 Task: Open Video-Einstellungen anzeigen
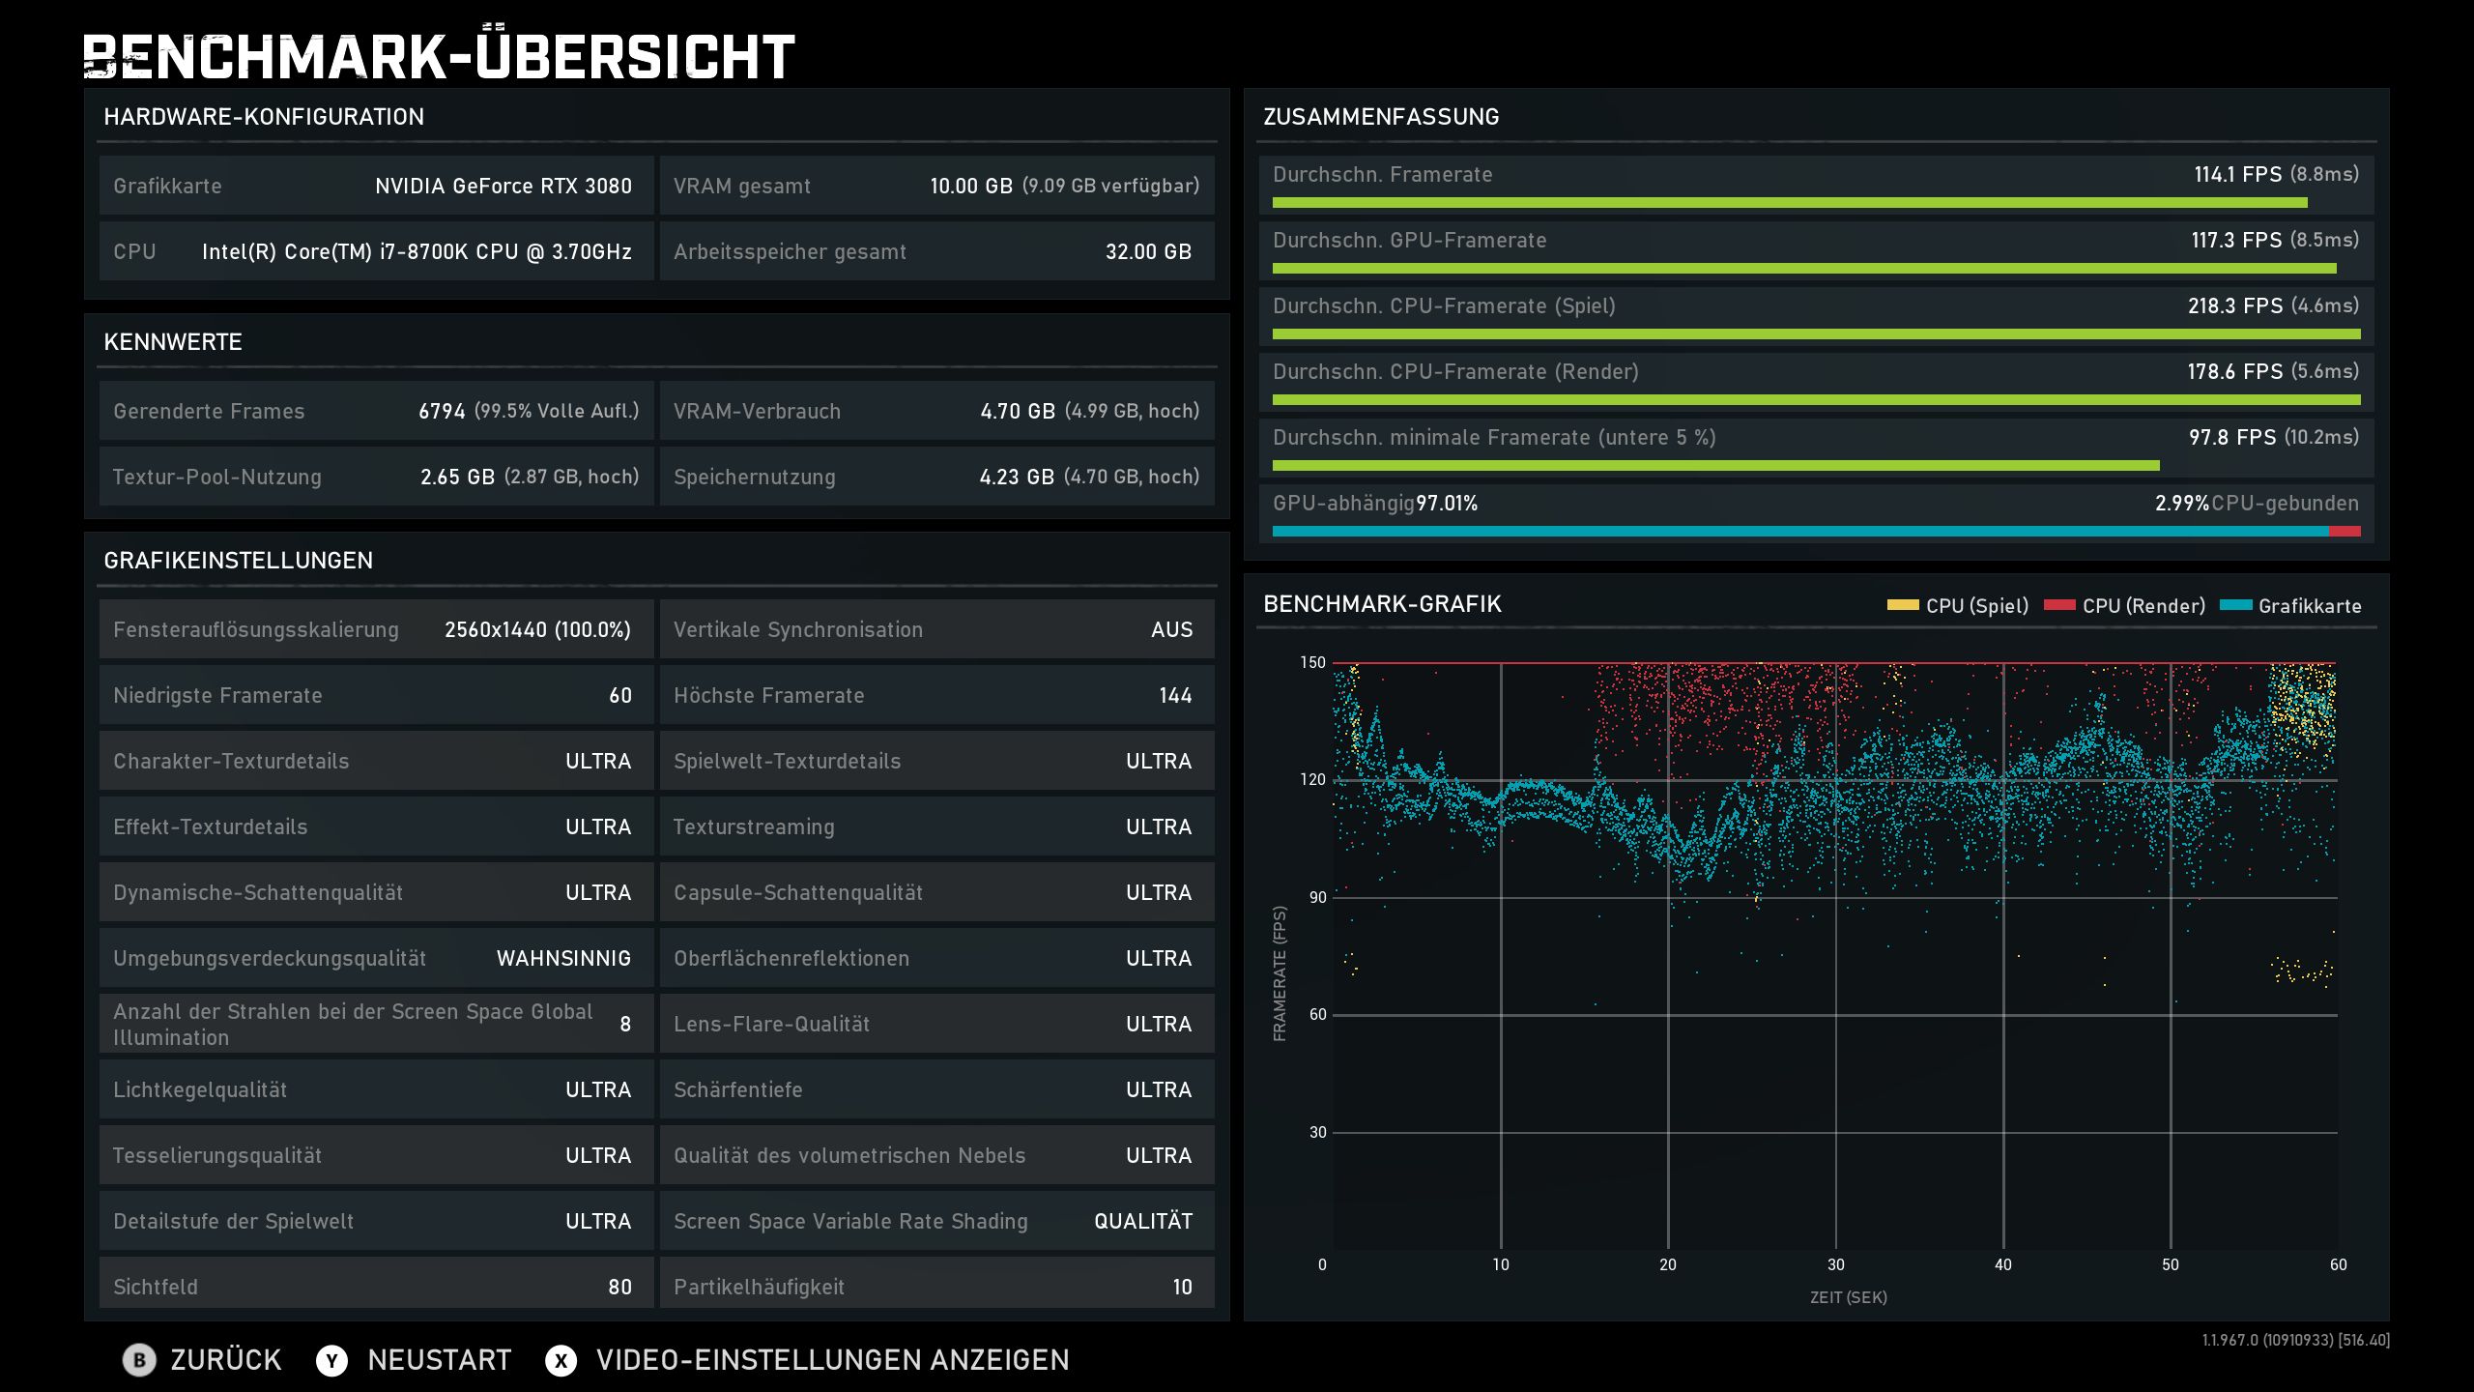tap(832, 1360)
